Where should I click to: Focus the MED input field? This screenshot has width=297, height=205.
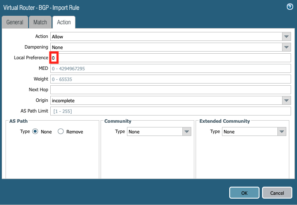point(170,69)
